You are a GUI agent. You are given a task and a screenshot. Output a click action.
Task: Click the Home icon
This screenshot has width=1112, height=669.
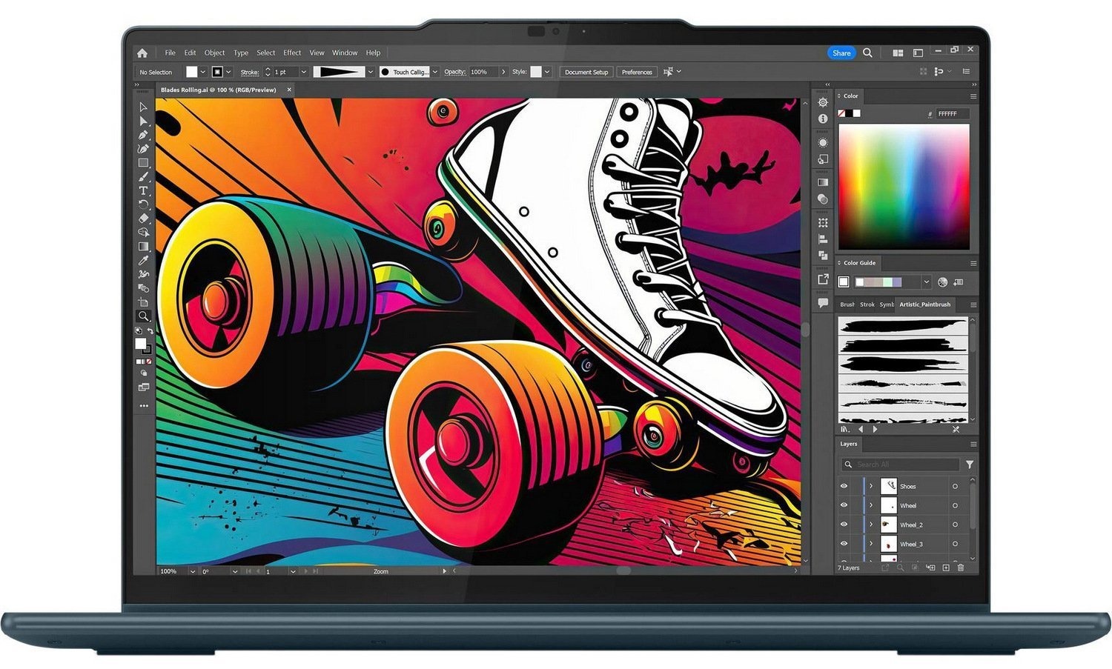(142, 53)
